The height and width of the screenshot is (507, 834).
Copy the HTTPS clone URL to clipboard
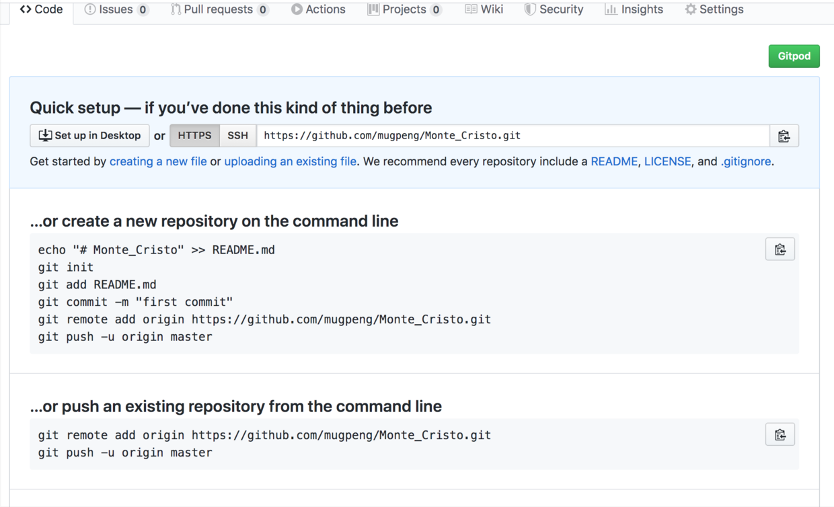(x=784, y=136)
